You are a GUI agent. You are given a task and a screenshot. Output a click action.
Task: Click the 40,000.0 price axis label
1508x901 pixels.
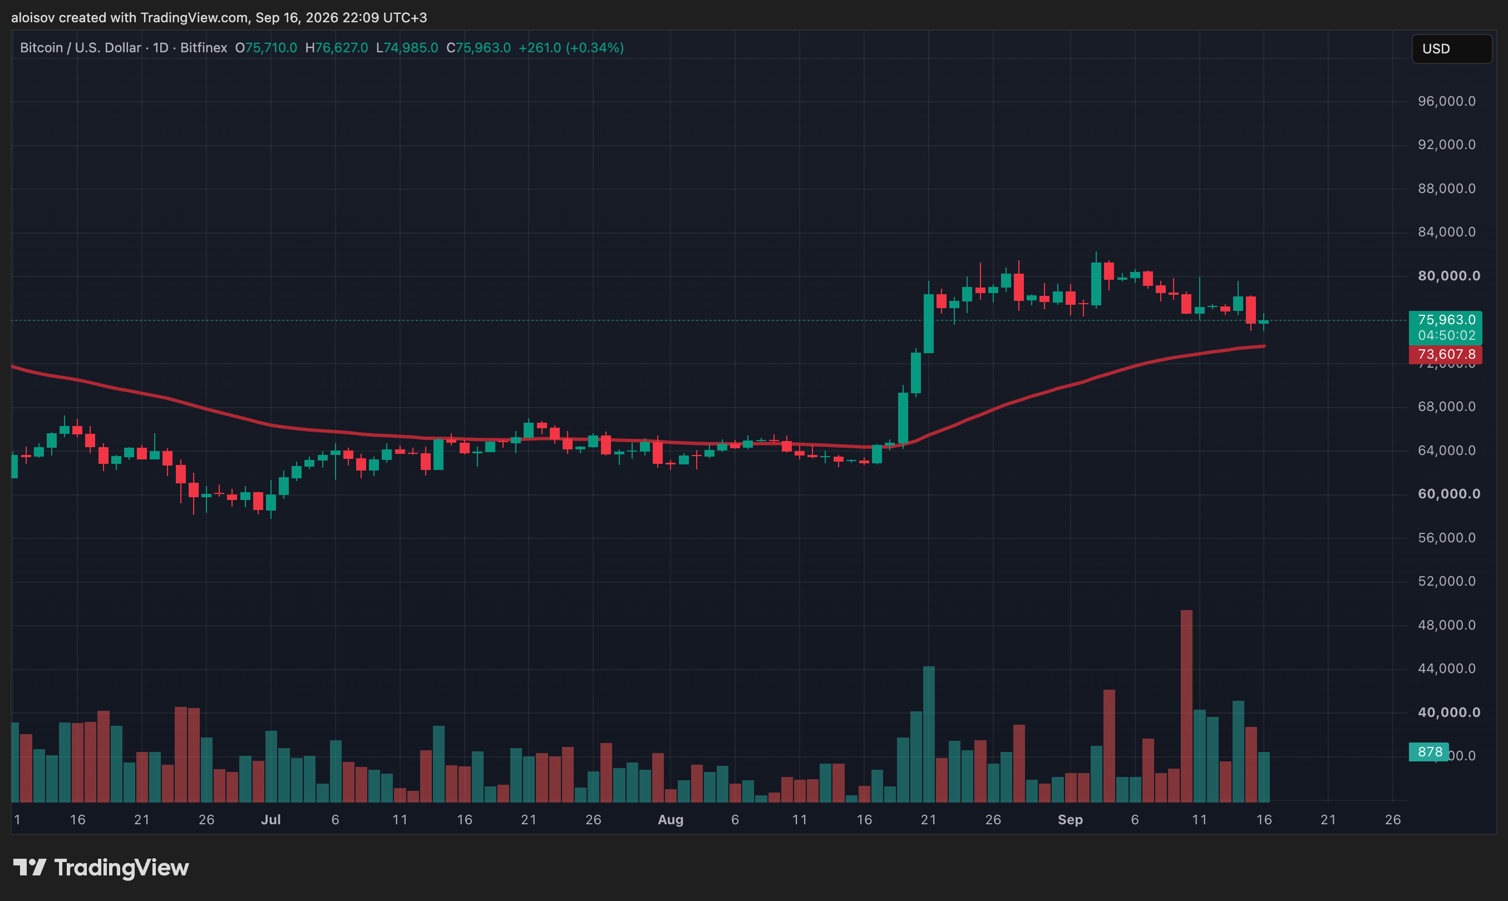tap(1448, 712)
